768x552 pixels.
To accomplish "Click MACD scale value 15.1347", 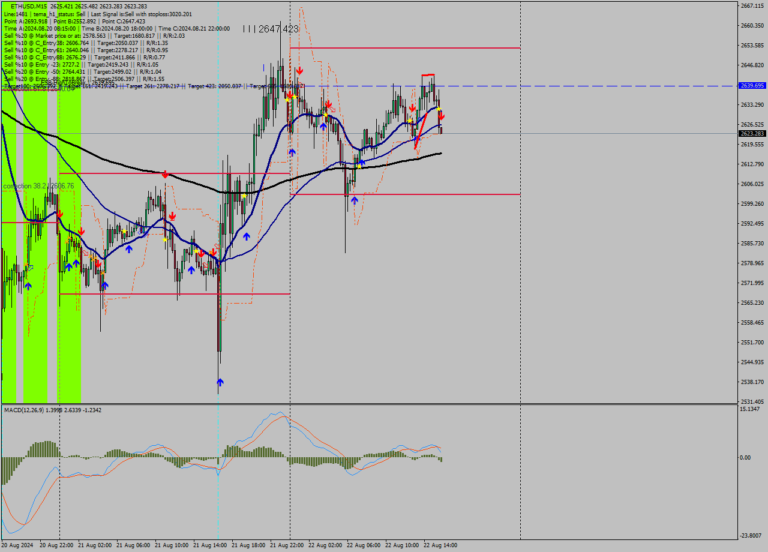I will (x=750, y=409).
